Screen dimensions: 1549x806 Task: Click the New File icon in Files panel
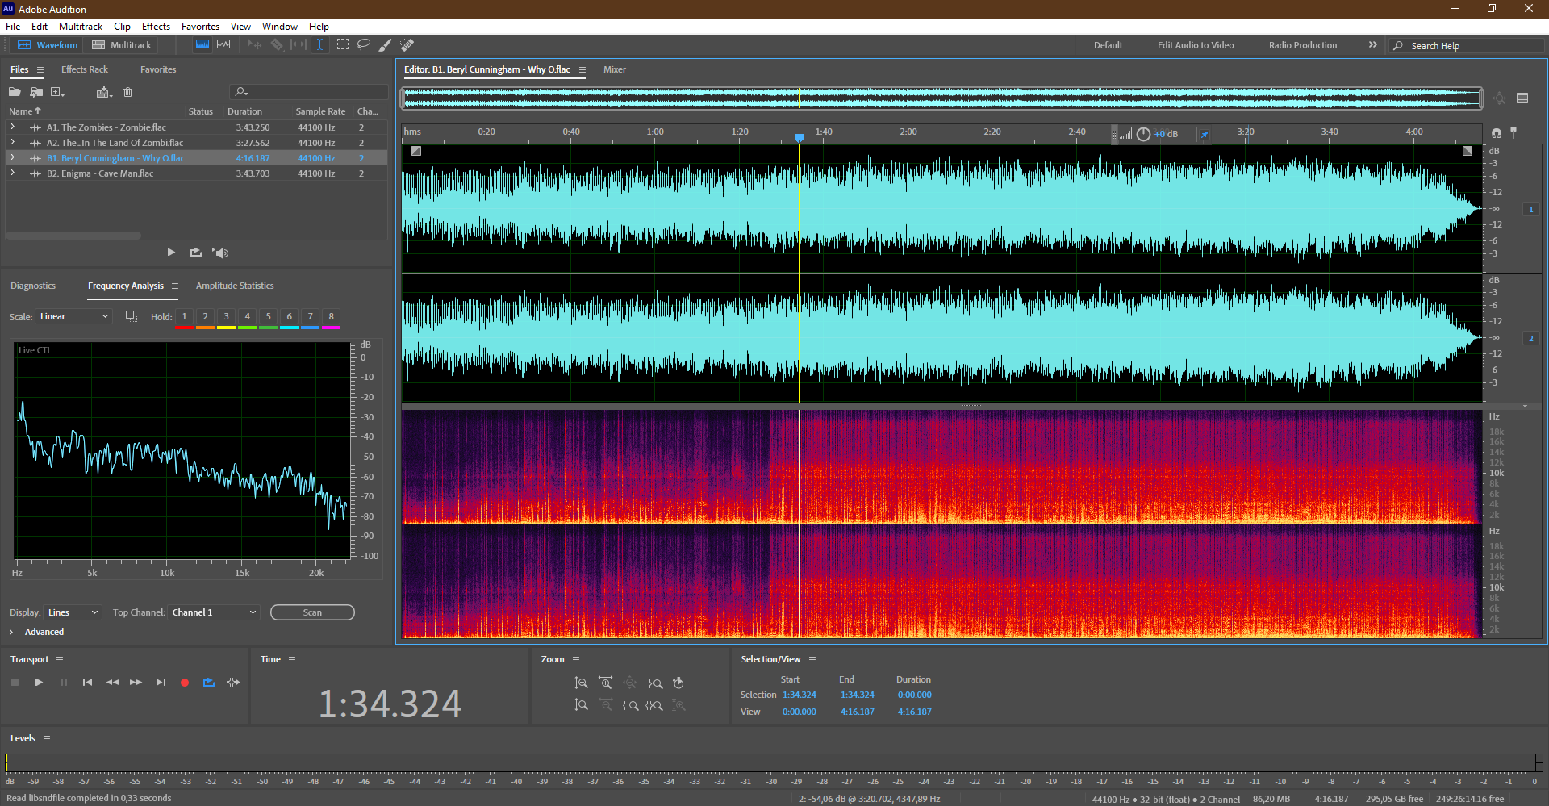coord(57,92)
